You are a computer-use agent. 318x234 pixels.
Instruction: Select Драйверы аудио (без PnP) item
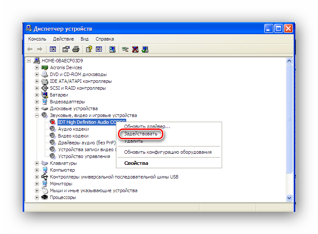pos(87,143)
